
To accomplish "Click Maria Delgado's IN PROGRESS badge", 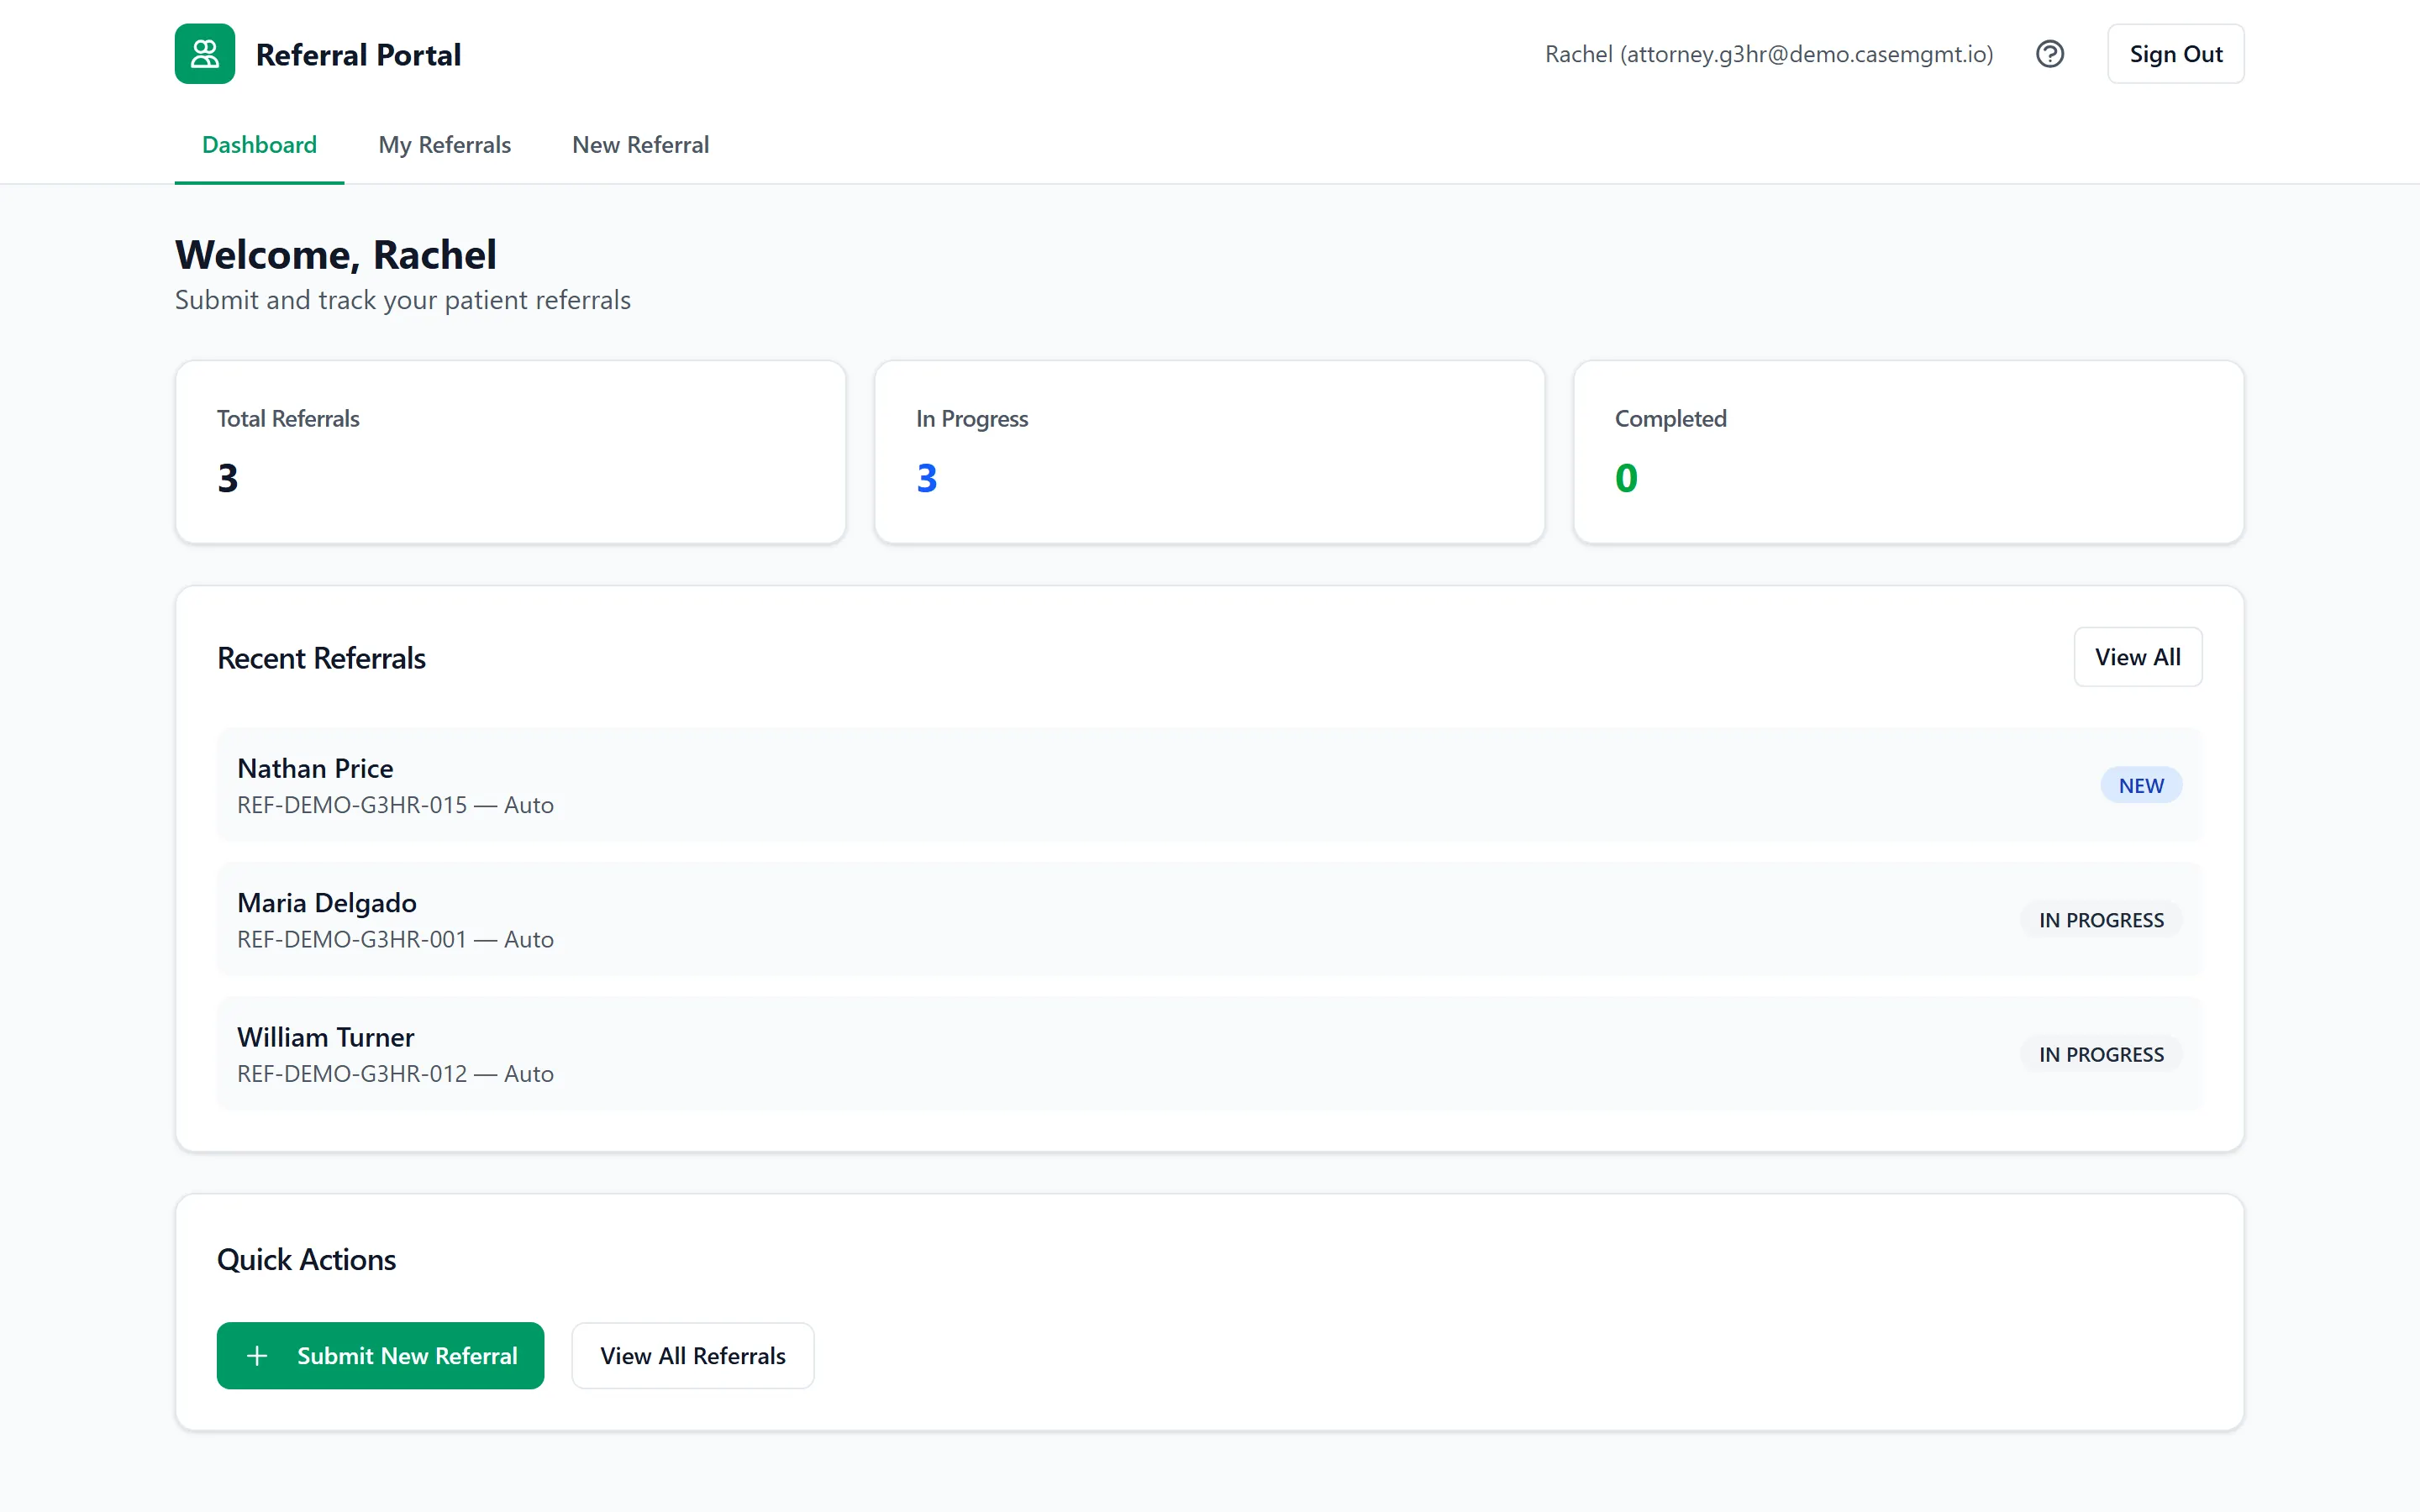I will pos(2101,920).
